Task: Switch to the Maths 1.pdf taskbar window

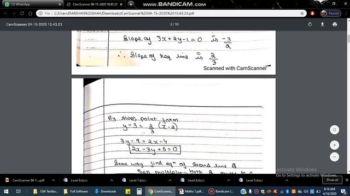Action: point(191,191)
